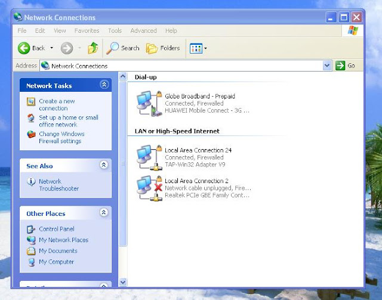The height and width of the screenshot is (300, 382).
Task: Click the green Back arrow button
Action: tap(24, 48)
